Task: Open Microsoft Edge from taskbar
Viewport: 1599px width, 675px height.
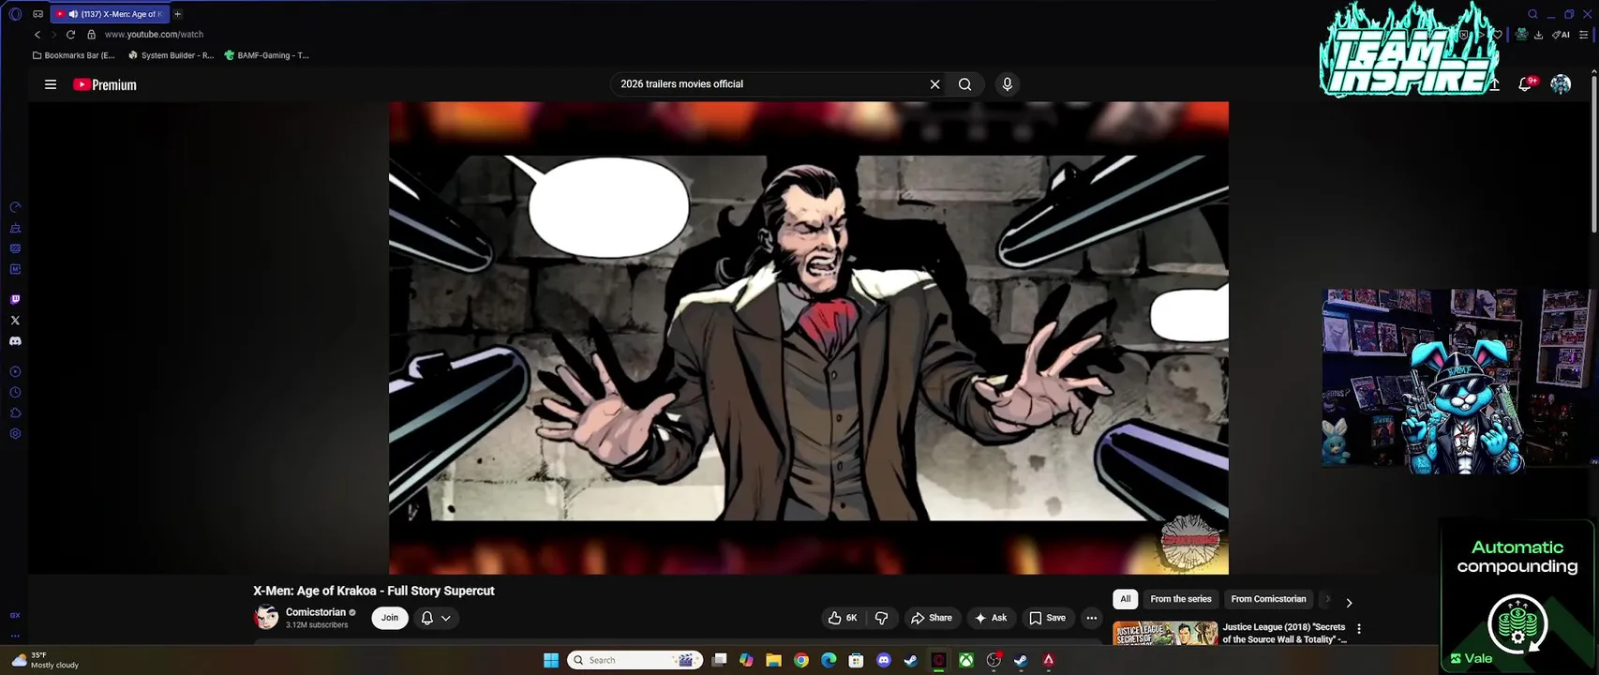Action: tap(829, 660)
